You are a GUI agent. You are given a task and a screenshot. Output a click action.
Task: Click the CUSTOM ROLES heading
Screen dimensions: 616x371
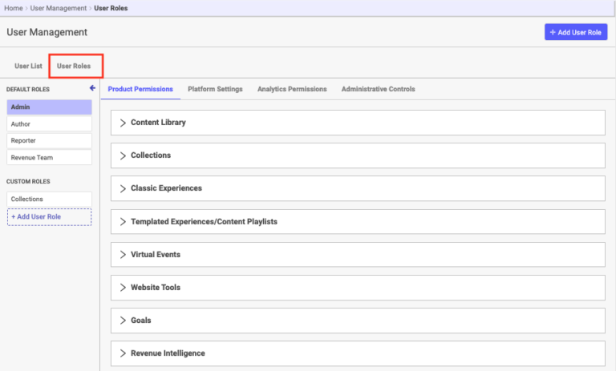point(28,181)
